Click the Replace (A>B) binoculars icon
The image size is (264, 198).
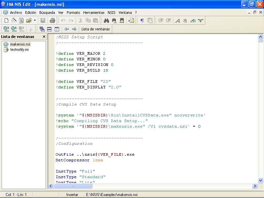[122, 20]
